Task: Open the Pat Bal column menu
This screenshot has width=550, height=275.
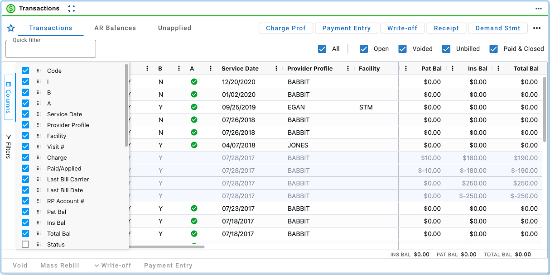Action: tap(406, 69)
